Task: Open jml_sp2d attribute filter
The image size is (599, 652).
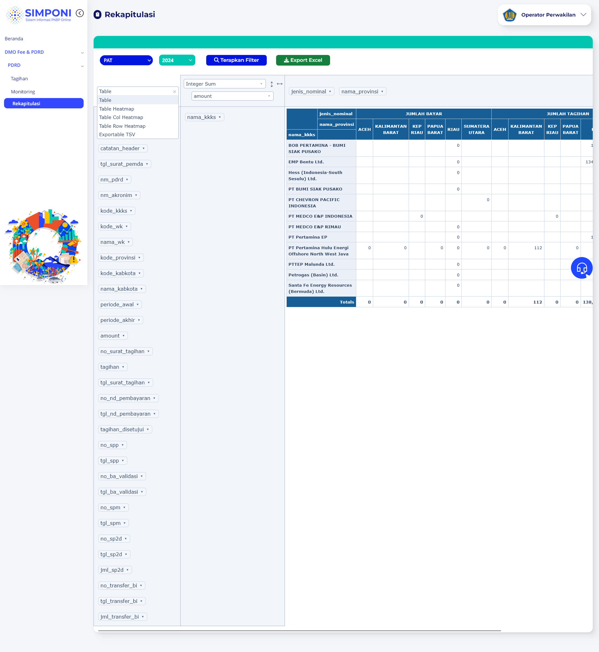Action: click(127, 570)
